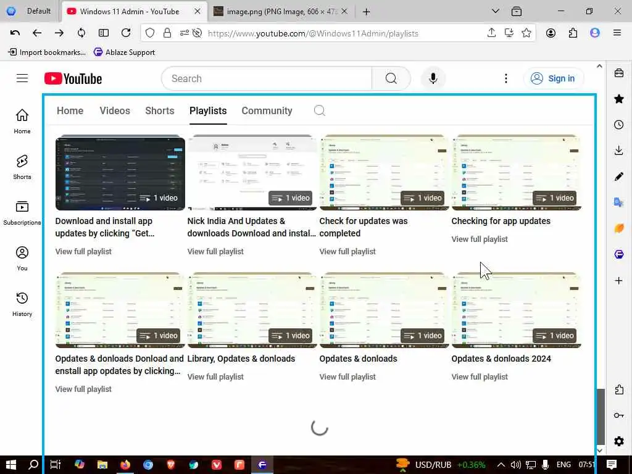Open the volume speaker tray icon
This screenshot has width=632, height=474.
click(x=515, y=465)
